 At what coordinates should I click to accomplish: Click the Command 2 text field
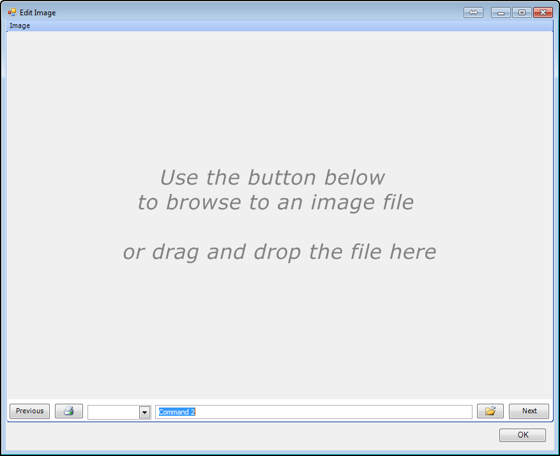[313, 412]
